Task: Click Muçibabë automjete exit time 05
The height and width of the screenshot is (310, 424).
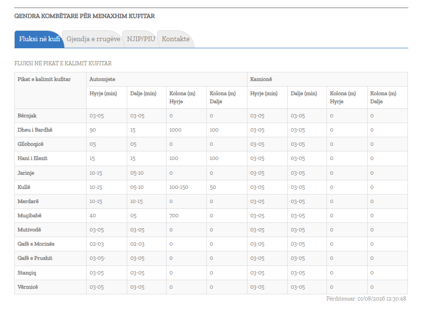Action: pos(133,216)
